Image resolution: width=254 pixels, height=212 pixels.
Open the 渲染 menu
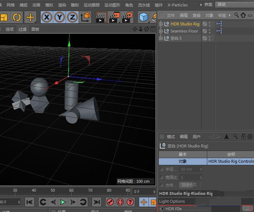pyautogui.click(x=62, y=5)
